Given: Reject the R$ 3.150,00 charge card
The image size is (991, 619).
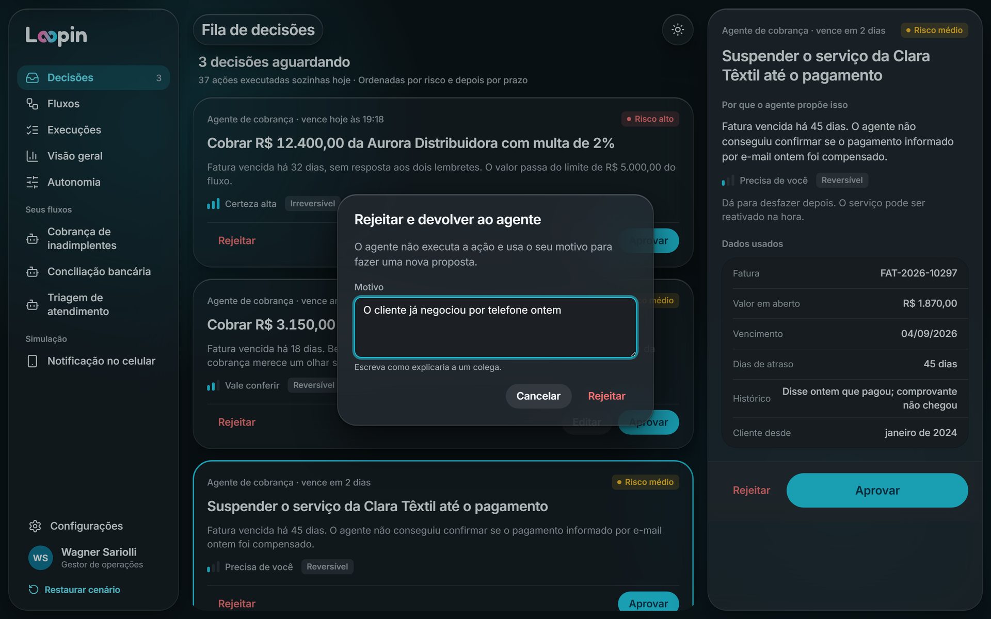Looking at the screenshot, I should [236, 422].
